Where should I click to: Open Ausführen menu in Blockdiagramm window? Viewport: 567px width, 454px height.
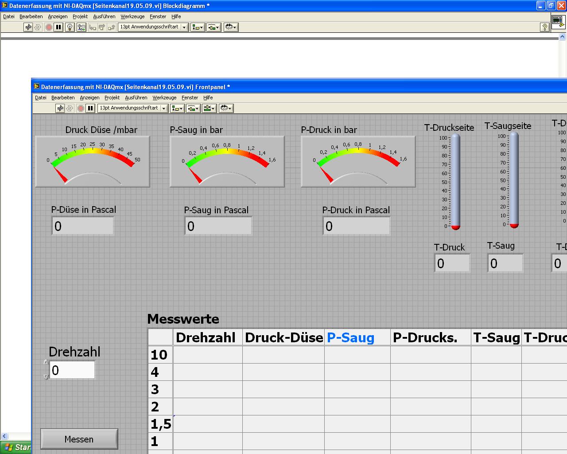coord(104,16)
